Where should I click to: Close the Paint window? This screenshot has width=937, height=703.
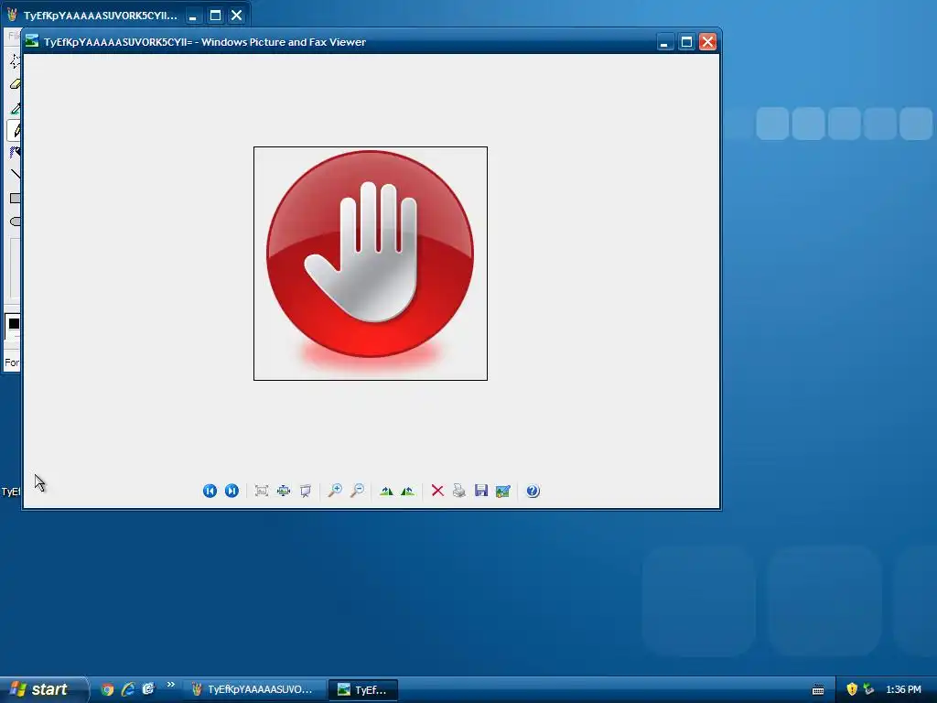tap(237, 16)
